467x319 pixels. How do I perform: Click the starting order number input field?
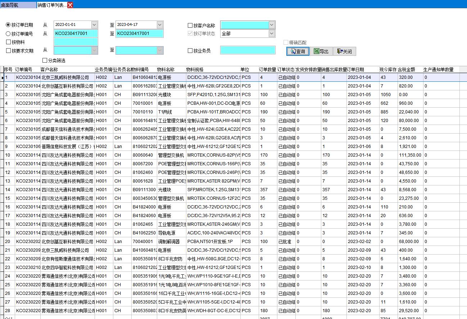coord(76,33)
